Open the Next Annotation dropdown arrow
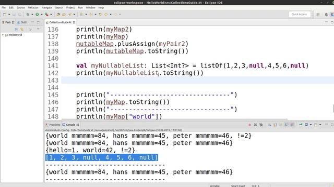The height and width of the screenshot is (187, 334). (86, 15)
